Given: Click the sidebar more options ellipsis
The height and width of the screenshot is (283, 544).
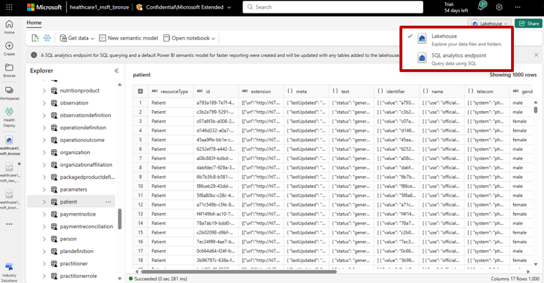Looking at the screenshot, I should pos(9,224).
